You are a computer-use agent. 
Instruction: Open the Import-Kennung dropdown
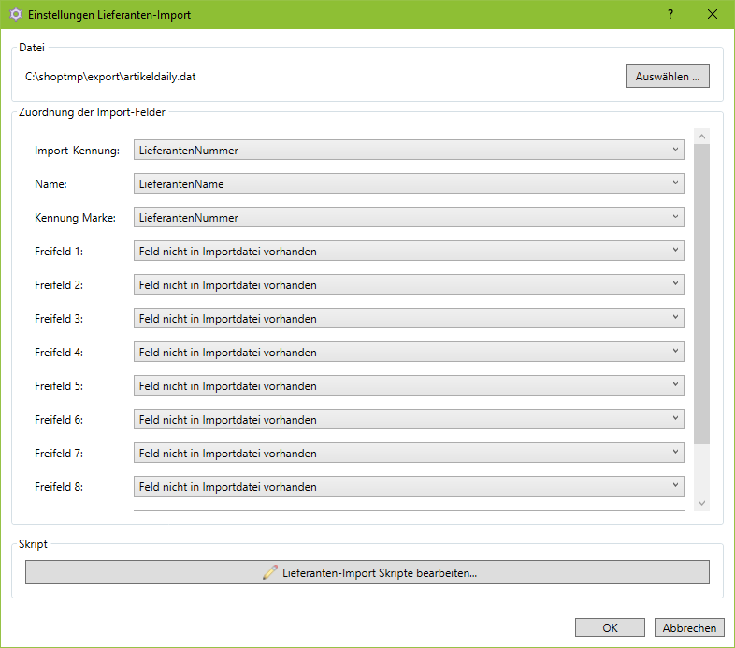[x=409, y=150]
